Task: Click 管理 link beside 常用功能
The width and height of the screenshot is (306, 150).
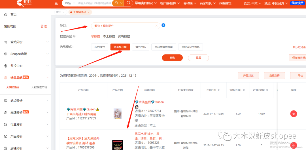Action: point(44,27)
